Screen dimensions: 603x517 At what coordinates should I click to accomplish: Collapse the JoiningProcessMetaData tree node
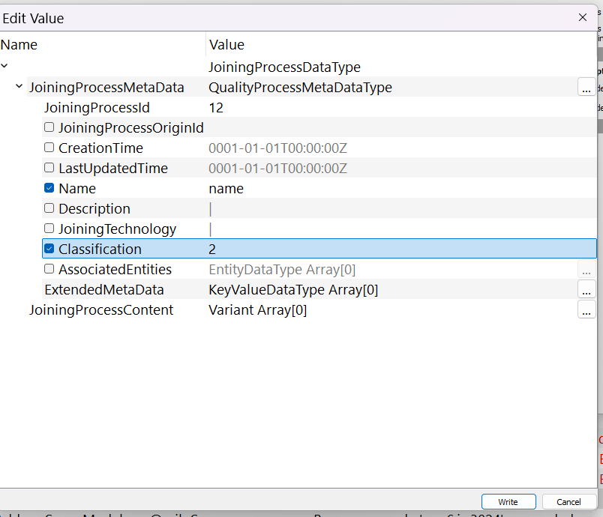19,88
